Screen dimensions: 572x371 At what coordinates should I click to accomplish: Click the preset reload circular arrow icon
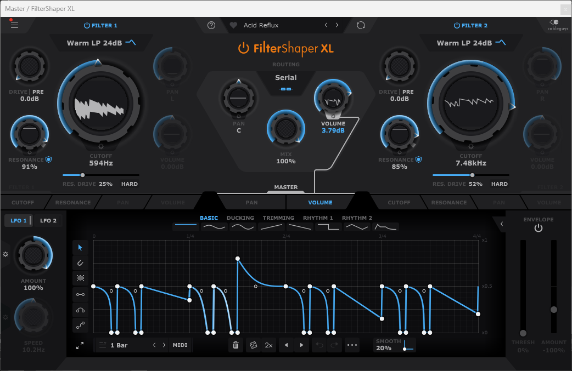[x=361, y=25]
